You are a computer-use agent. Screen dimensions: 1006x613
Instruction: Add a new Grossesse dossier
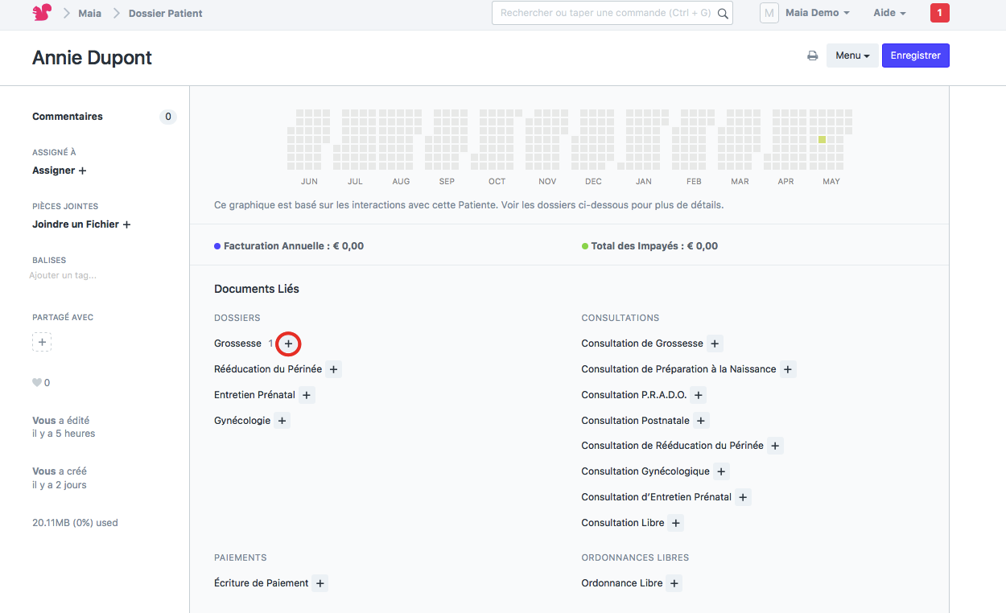point(288,344)
